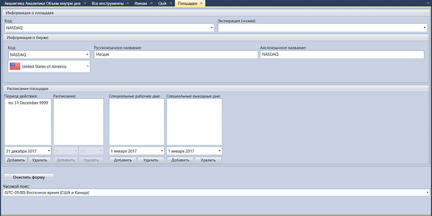Open the Quik tab
Image resolution: width=432 pixels, height=216 pixels.
point(163,4)
